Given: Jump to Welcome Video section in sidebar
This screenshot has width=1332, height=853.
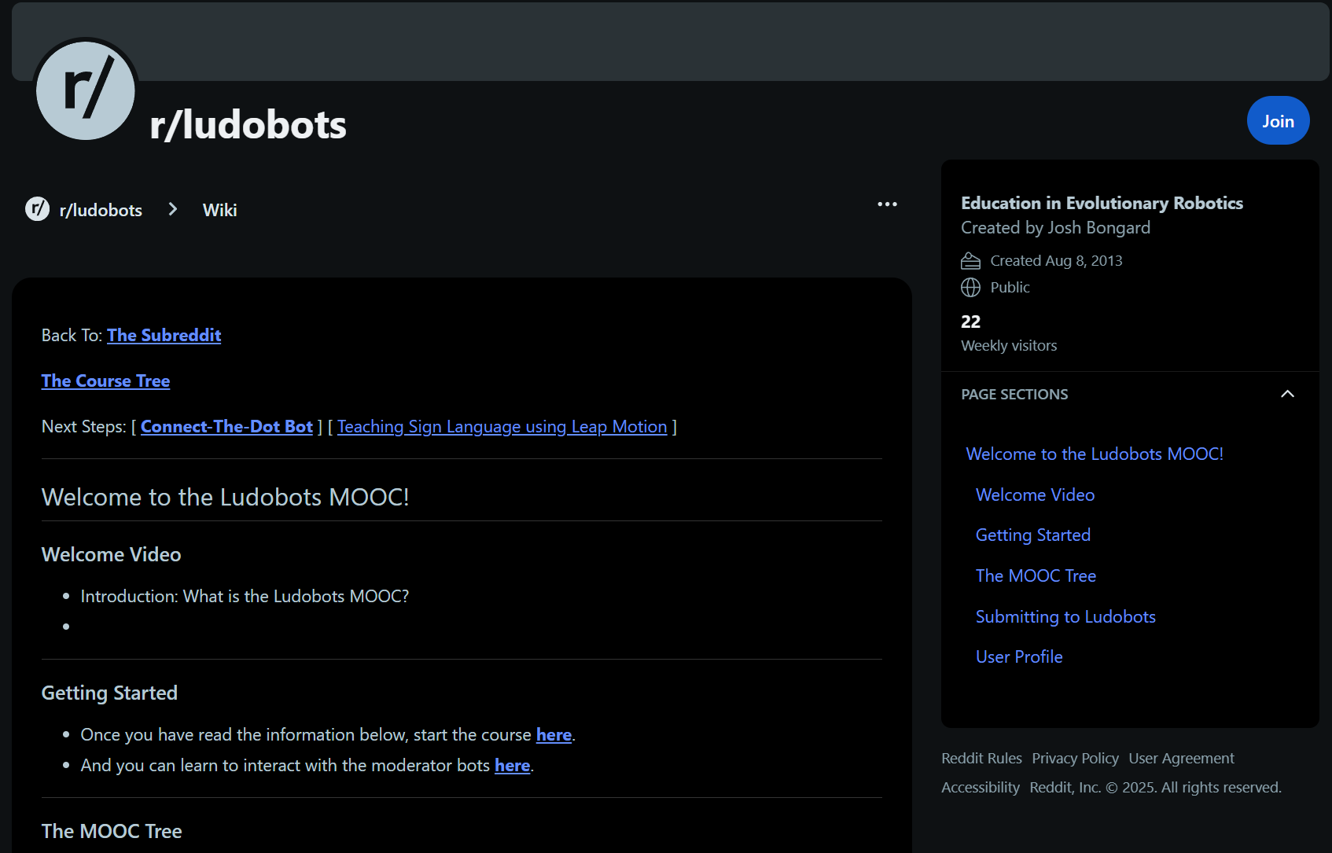Looking at the screenshot, I should (x=1035, y=495).
